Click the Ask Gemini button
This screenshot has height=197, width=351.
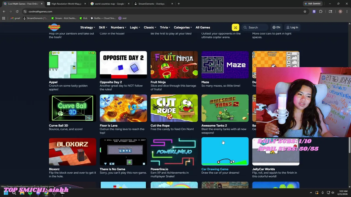(312, 4)
